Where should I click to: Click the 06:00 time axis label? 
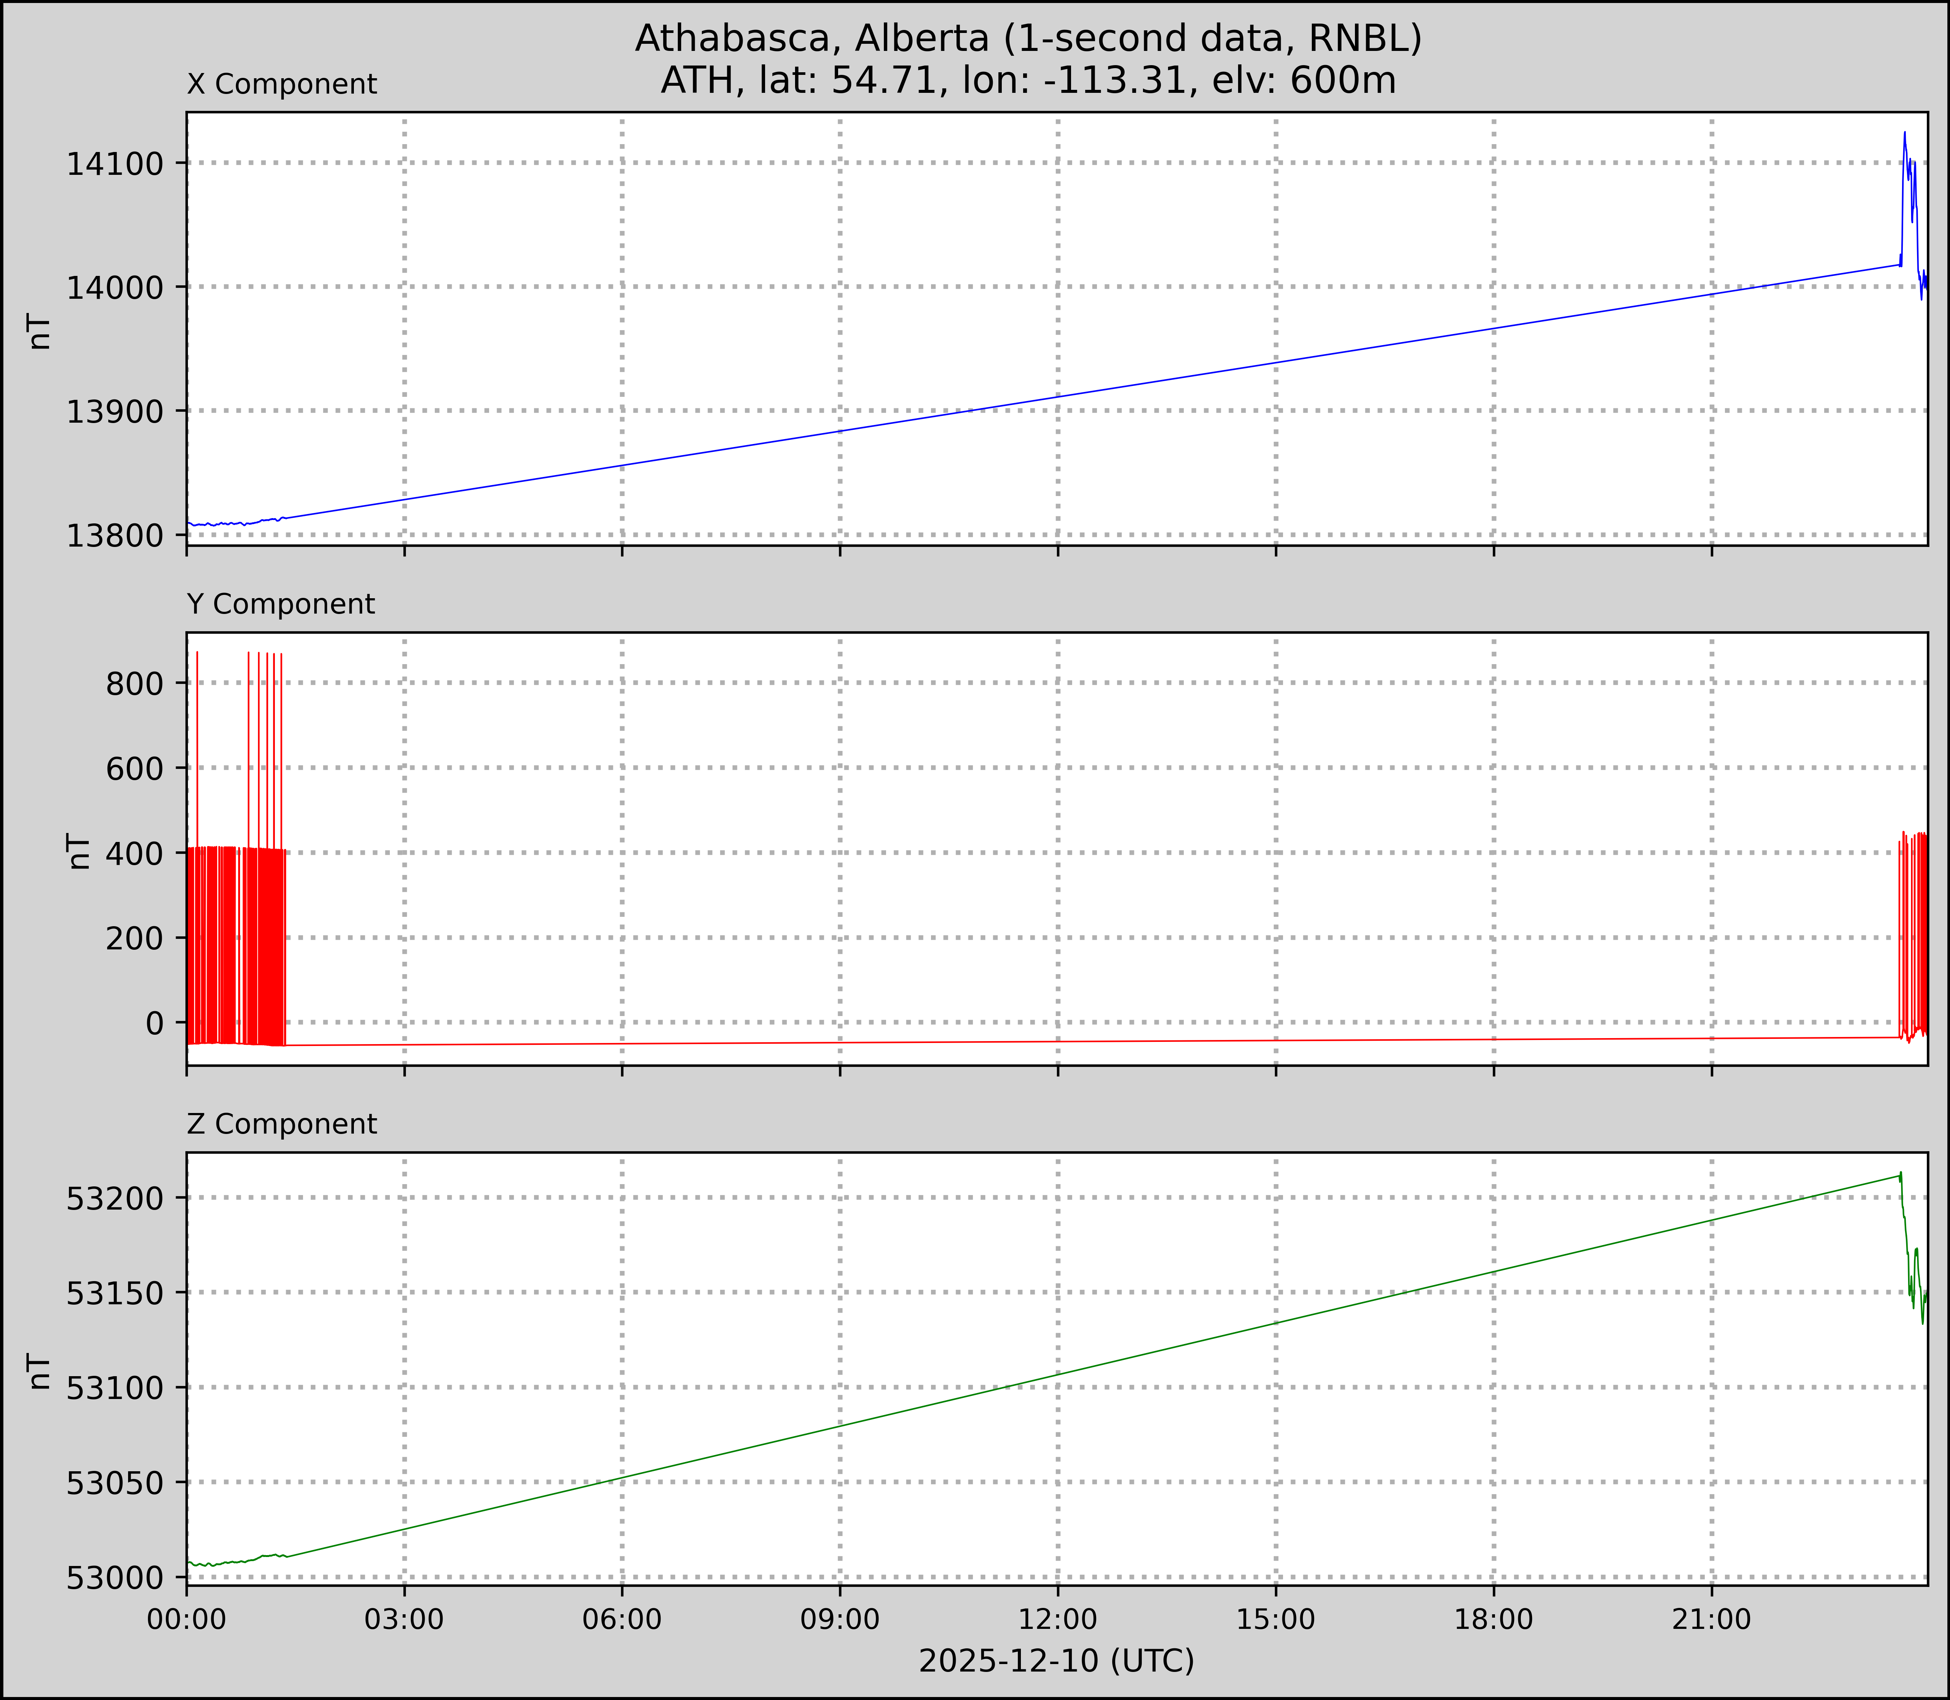622,1620
